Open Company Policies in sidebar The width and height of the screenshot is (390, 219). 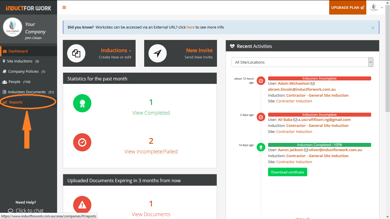tap(29, 72)
